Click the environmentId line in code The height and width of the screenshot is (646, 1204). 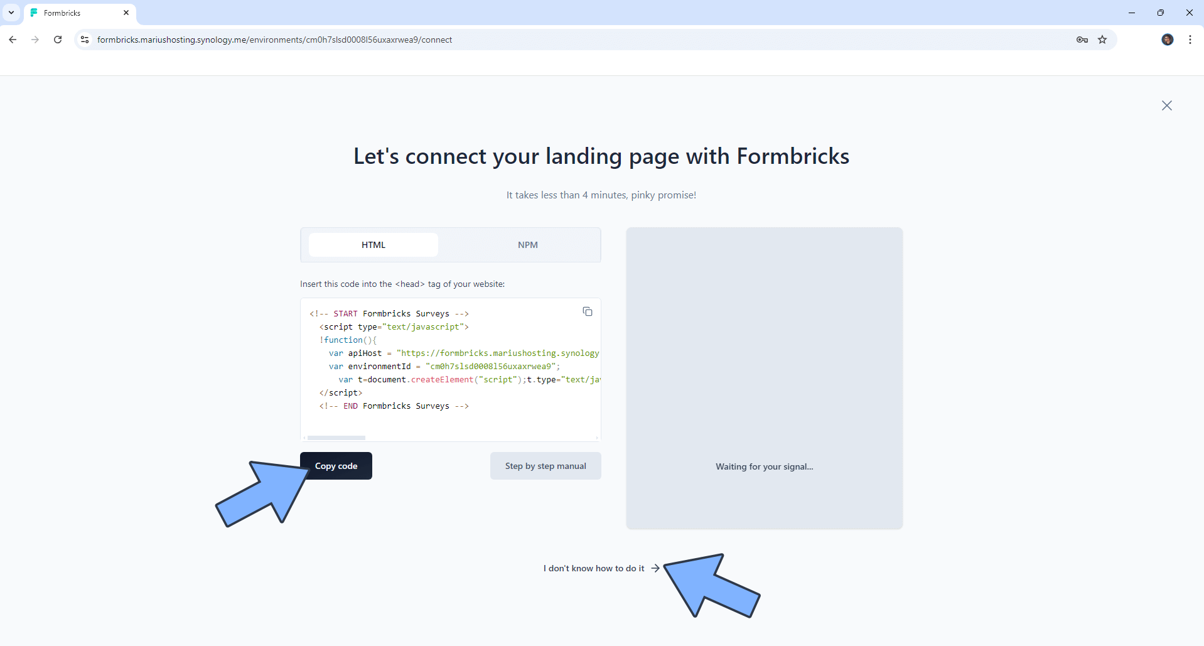[x=444, y=366]
